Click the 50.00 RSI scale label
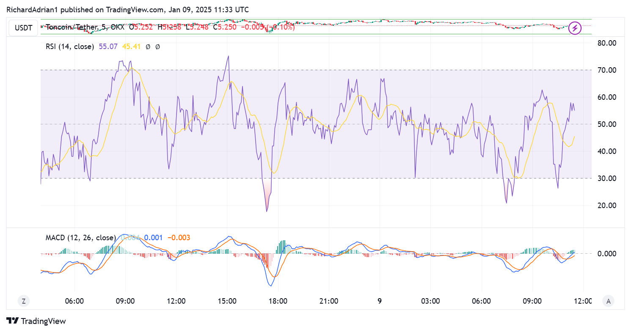Viewport: 631px width, 332px height. [x=607, y=124]
